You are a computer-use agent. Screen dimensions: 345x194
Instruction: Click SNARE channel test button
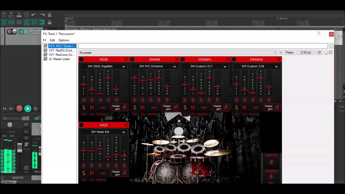pyautogui.click(x=154, y=108)
